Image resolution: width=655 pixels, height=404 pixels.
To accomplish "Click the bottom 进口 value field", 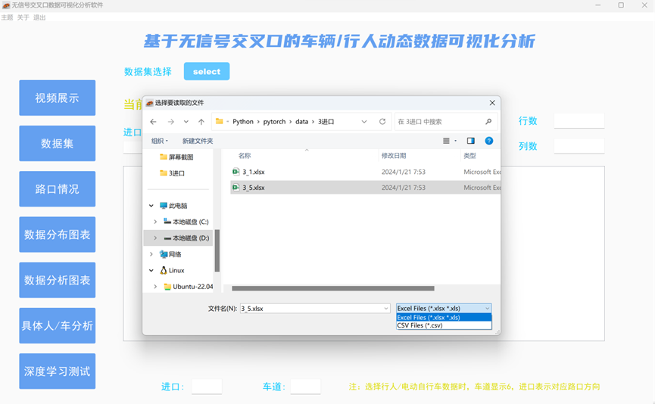I will 207,387.
